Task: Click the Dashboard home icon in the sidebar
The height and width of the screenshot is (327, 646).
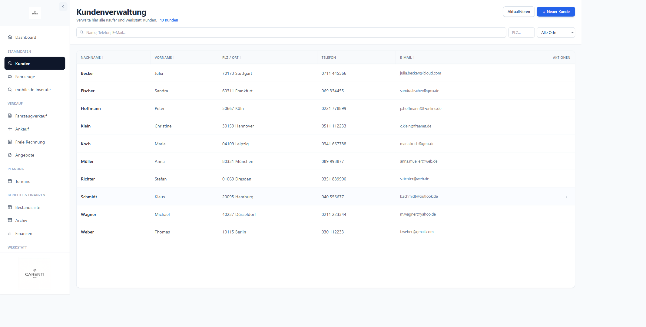Action: pyautogui.click(x=10, y=37)
